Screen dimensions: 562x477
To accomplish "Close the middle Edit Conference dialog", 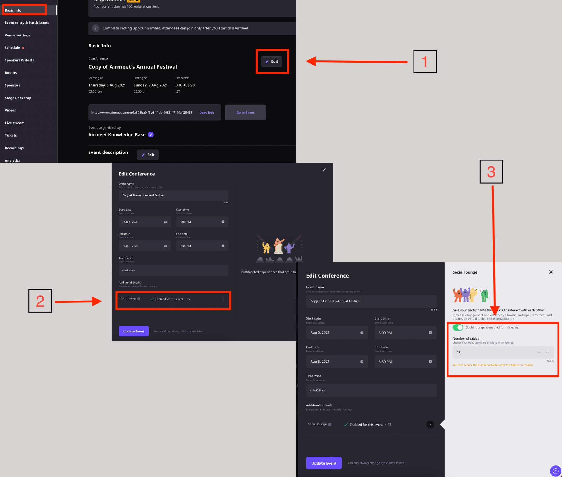I will coord(324,170).
